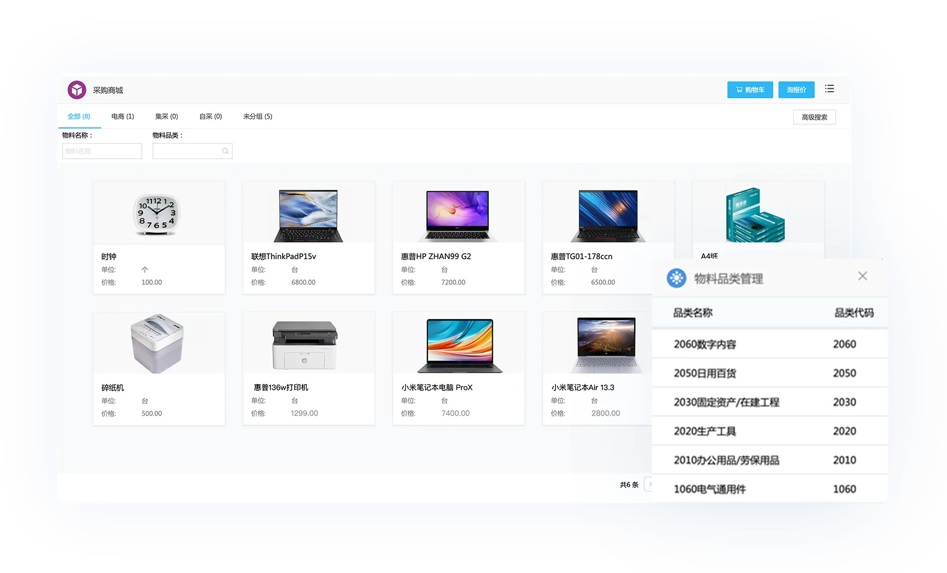Select the 2060数字内容 category row
Viewport: 947px width, 573px height.
770,345
